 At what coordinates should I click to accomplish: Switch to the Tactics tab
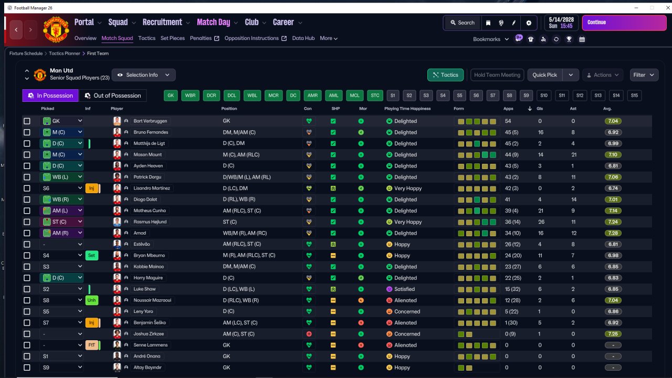tap(147, 38)
